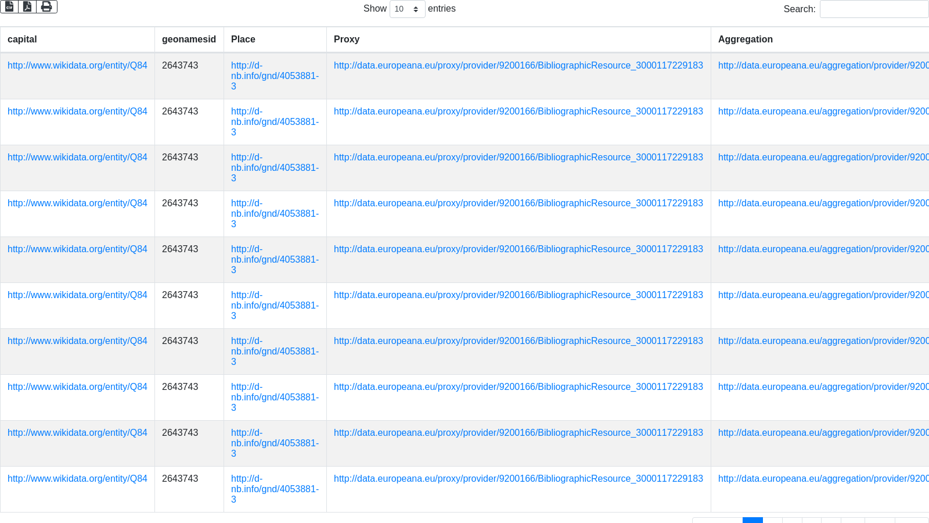Open the last row's europeana proxy link
Screen dimensions: 929x523
click(x=518, y=478)
